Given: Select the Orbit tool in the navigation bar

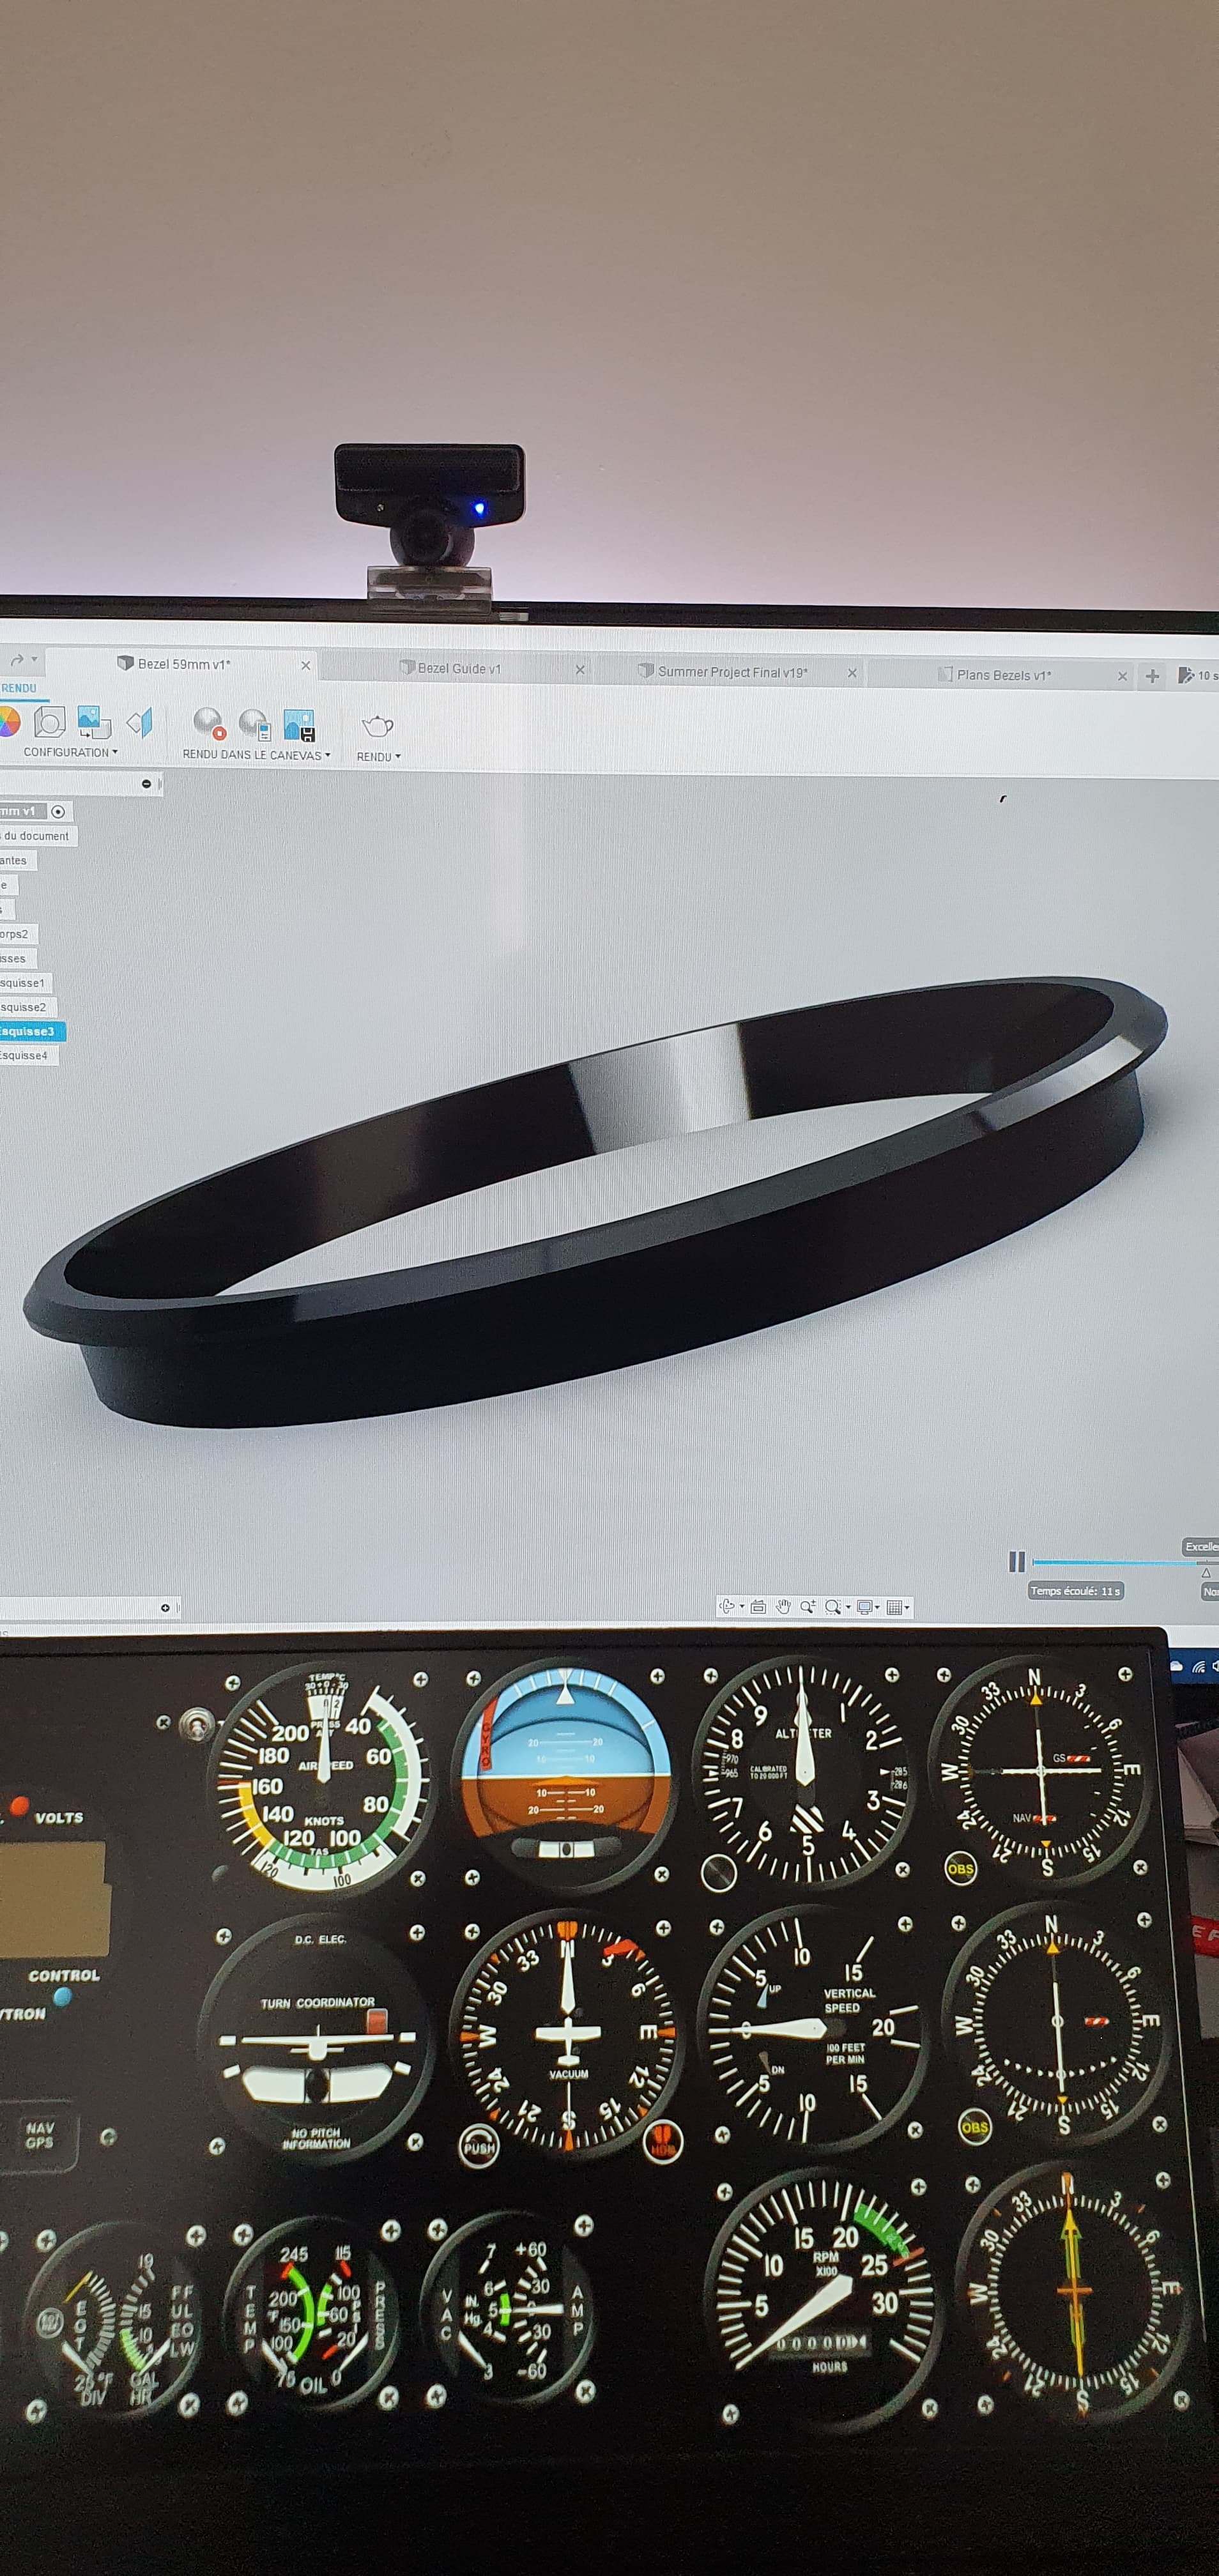Looking at the screenshot, I should coord(727,1607).
